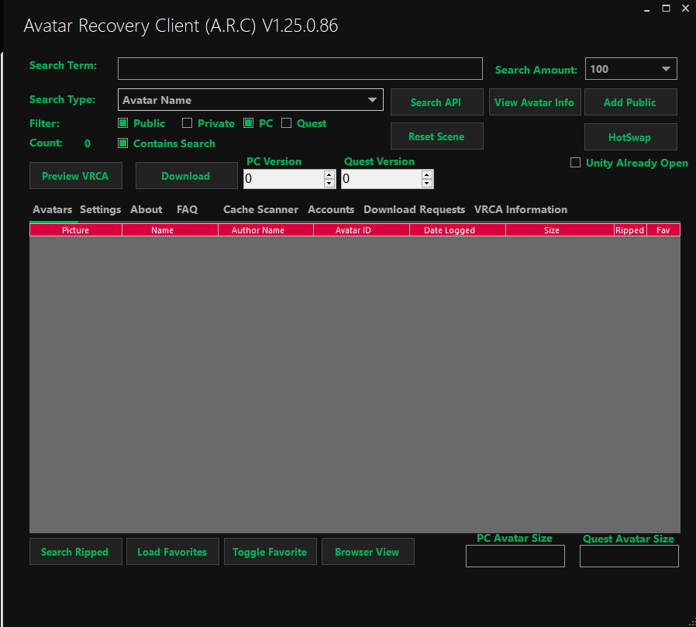Click the Download button
This screenshot has width=696, height=627.
click(187, 176)
